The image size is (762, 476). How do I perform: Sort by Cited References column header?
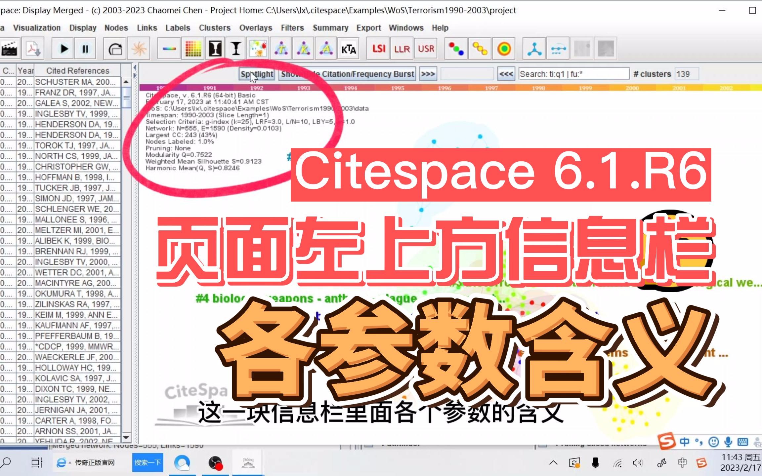[x=78, y=71]
